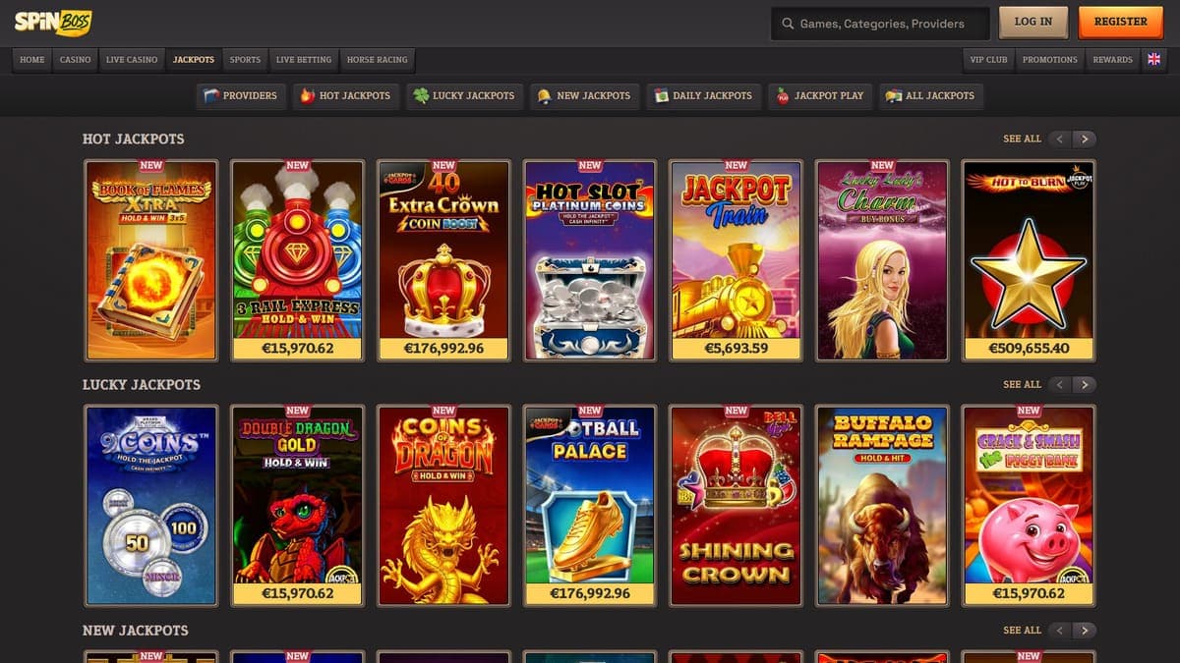Click the All Jackpots icon

[x=893, y=95]
